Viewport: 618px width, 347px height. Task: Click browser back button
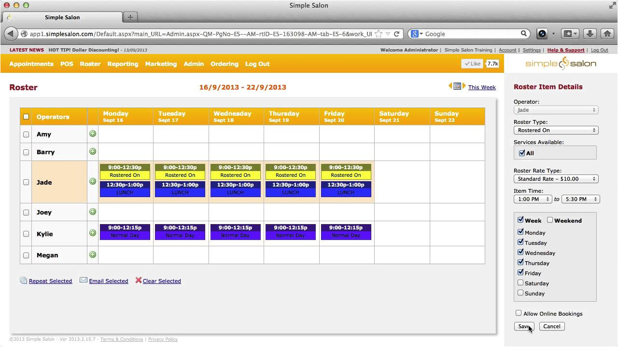pyautogui.click(x=11, y=34)
